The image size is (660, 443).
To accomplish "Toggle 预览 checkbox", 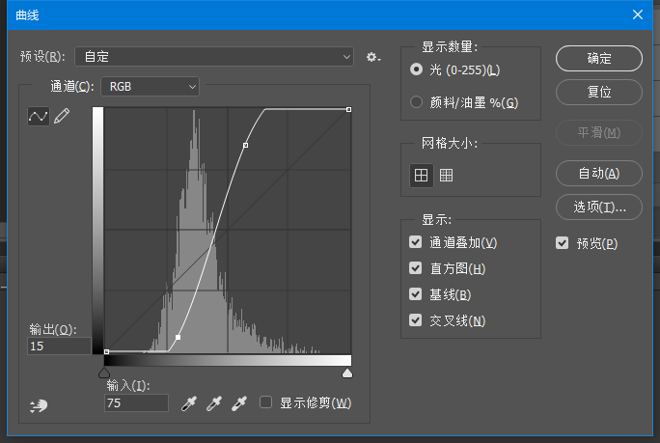I will pos(562,243).
